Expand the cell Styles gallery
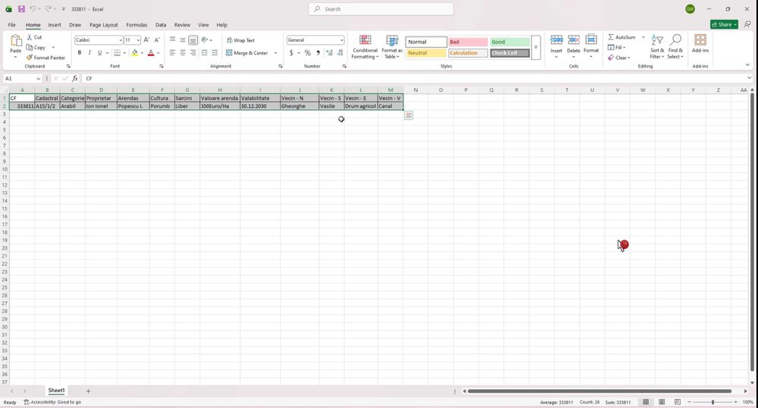Viewport: 758px width, 408px height. point(536,47)
